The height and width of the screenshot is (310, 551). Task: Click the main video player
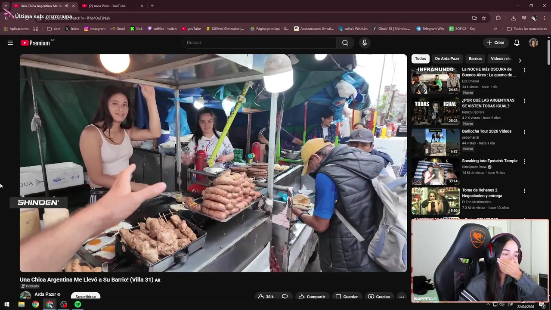tap(213, 163)
